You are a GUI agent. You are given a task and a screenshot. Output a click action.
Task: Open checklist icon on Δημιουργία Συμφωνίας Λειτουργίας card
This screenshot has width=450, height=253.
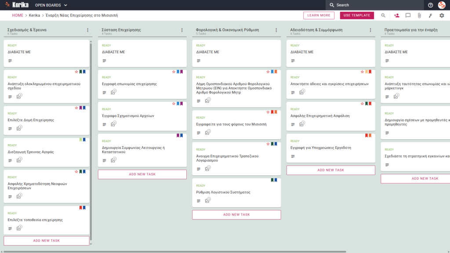[113, 160]
